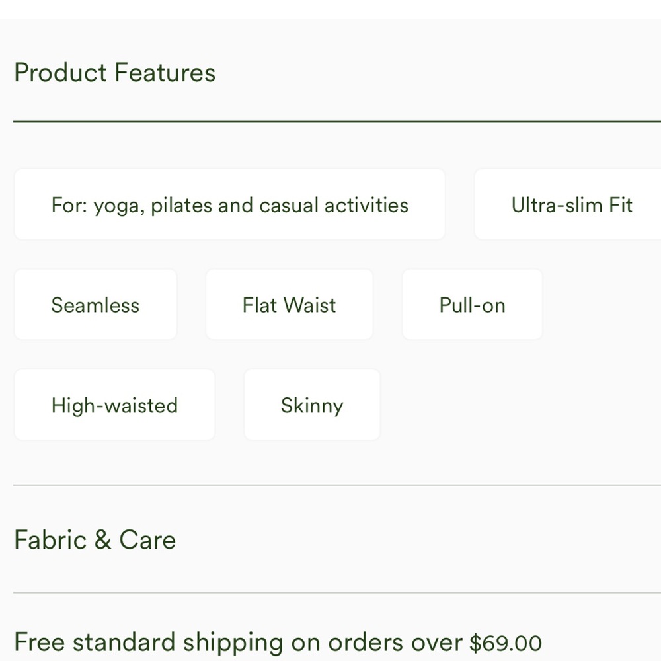Click the $69.00 shipping threshold amount
The height and width of the screenshot is (661, 661).
pos(506,643)
